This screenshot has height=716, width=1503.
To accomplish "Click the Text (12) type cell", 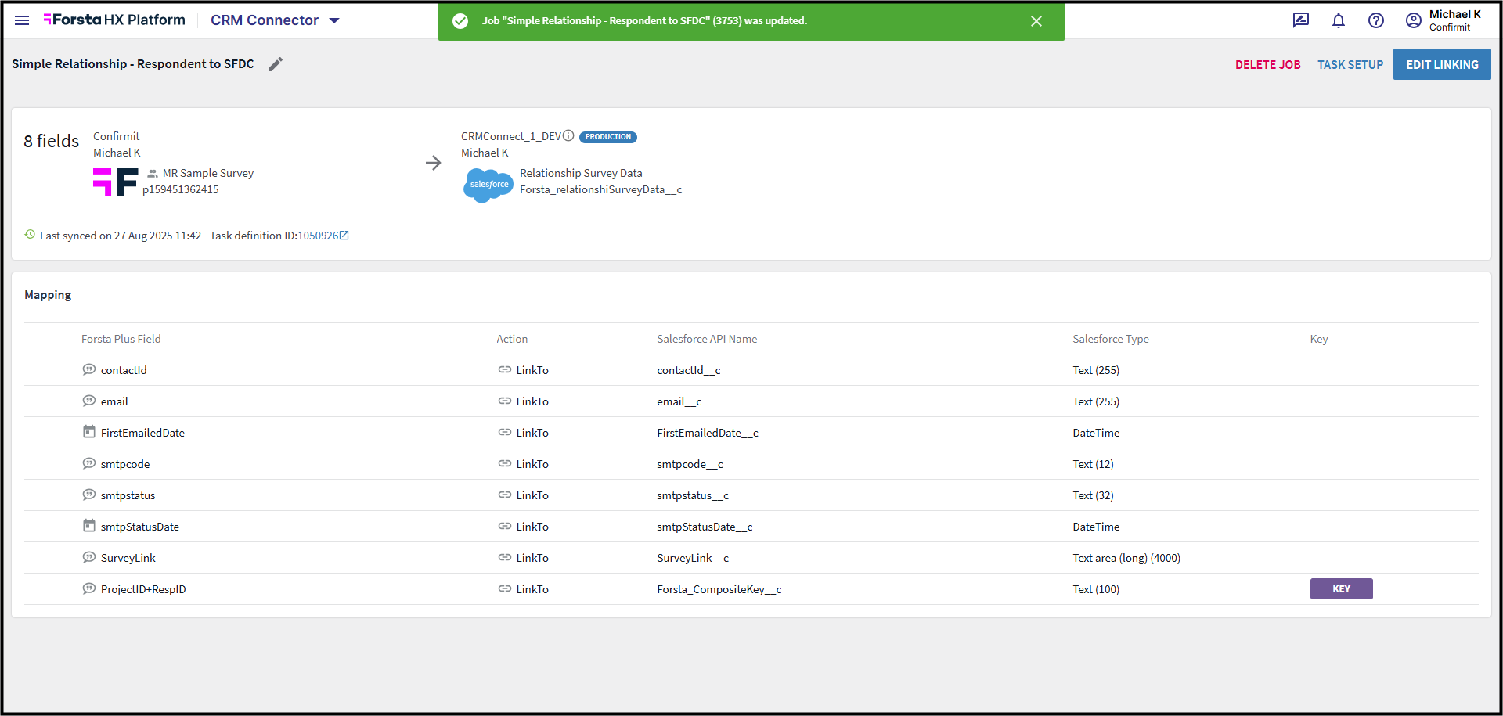I will (1093, 464).
